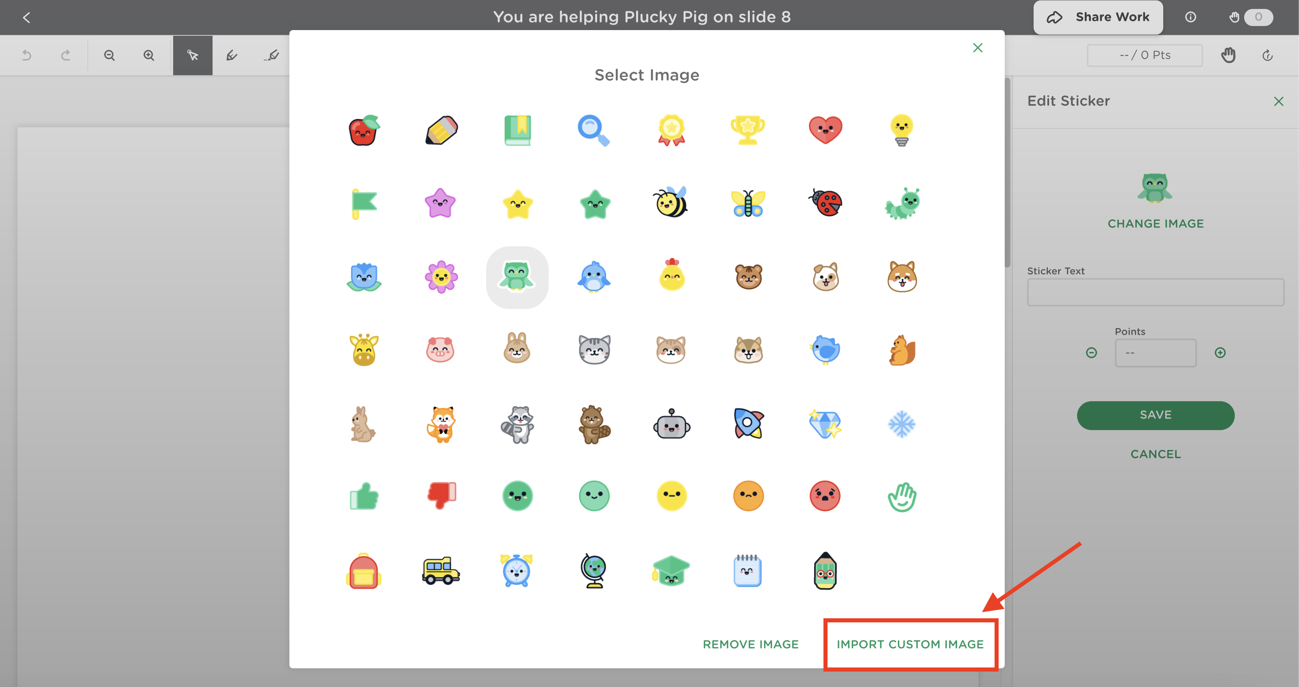Viewport: 1299px width, 687px height.
Task: Click the raised hand counter
Action: [x=1250, y=17]
